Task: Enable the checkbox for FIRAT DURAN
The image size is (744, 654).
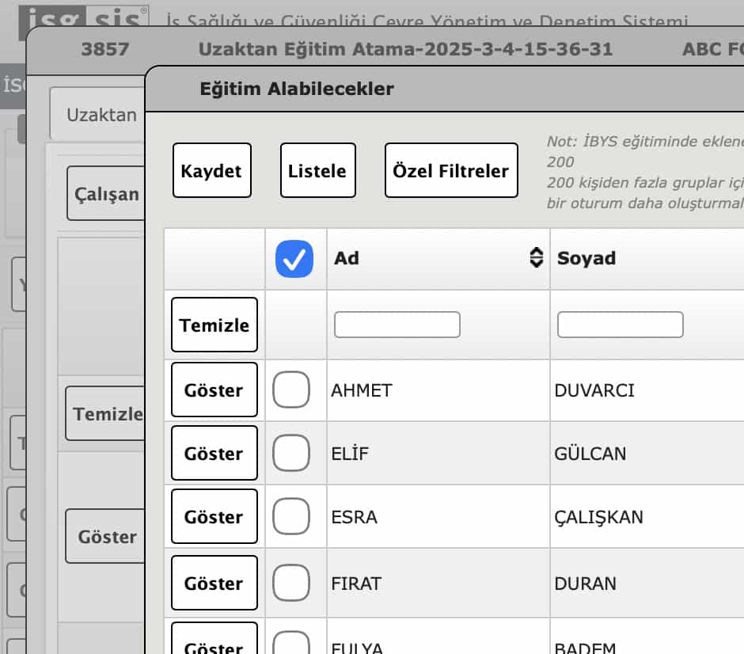Action: pos(291,584)
